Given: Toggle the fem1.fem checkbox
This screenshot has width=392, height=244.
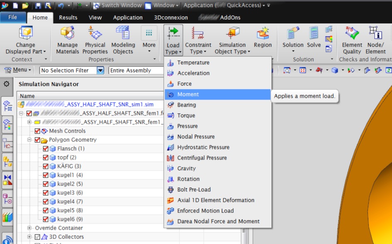Looking at the screenshot, I should click(29, 113).
